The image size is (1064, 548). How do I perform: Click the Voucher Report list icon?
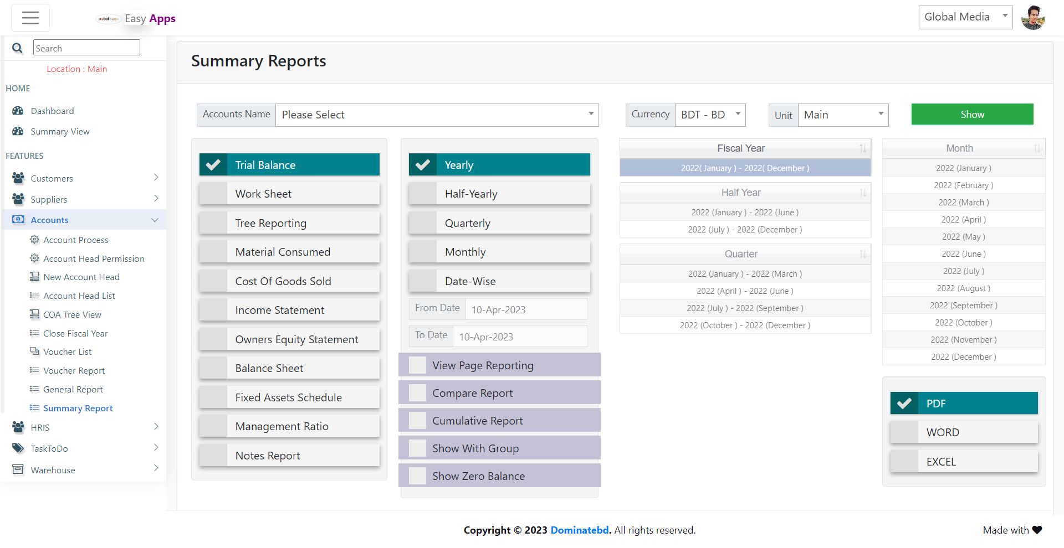(x=34, y=370)
